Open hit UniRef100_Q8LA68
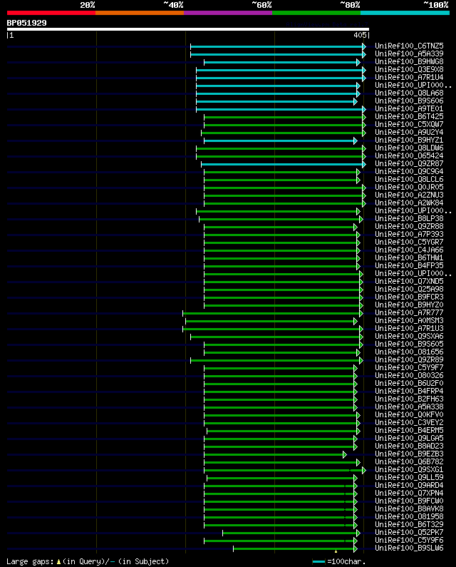This screenshot has width=456, height=567. [x=409, y=93]
